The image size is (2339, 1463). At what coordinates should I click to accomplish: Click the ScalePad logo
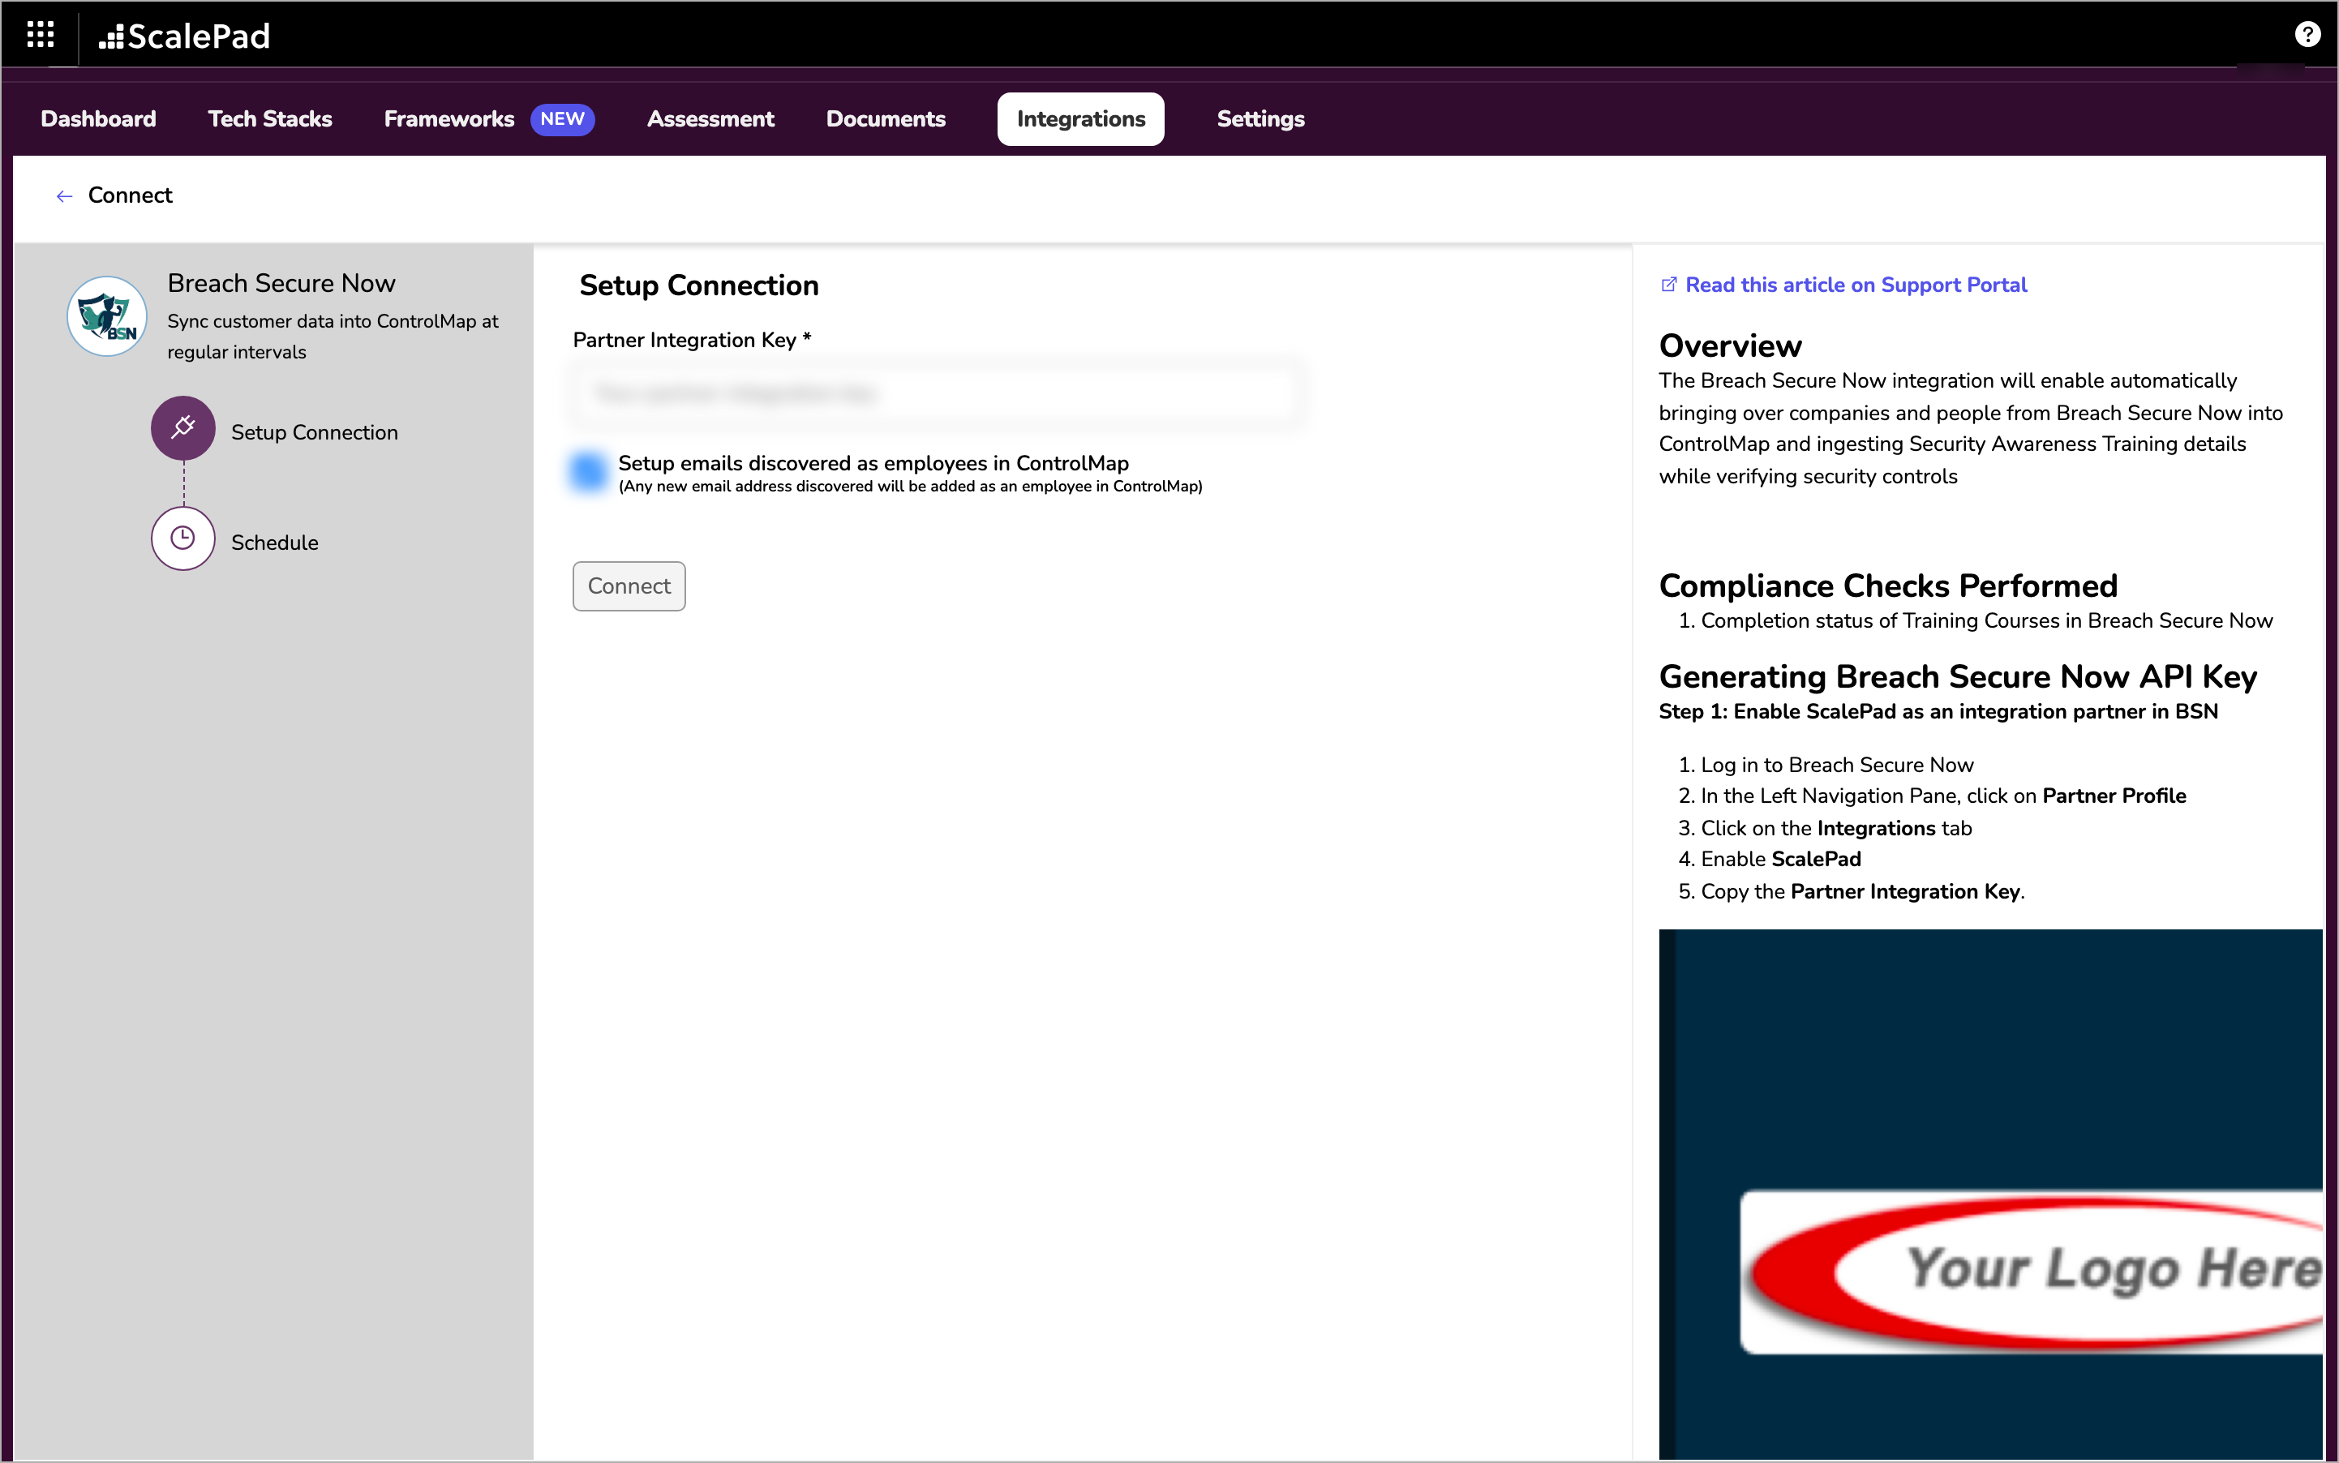(x=184, y=36)
